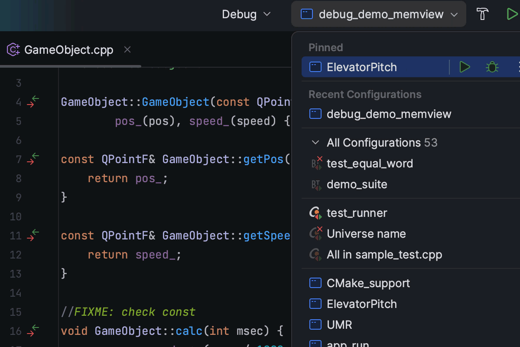Collapse the All Configurations section
This screenshot has height=347, width=520.
coord(315,143)
